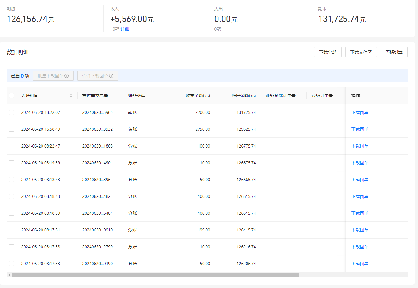Screen dimensions: 418x288
Task: Check the row dated 2024-06-20 08:17:33
Action: point(12,264)
